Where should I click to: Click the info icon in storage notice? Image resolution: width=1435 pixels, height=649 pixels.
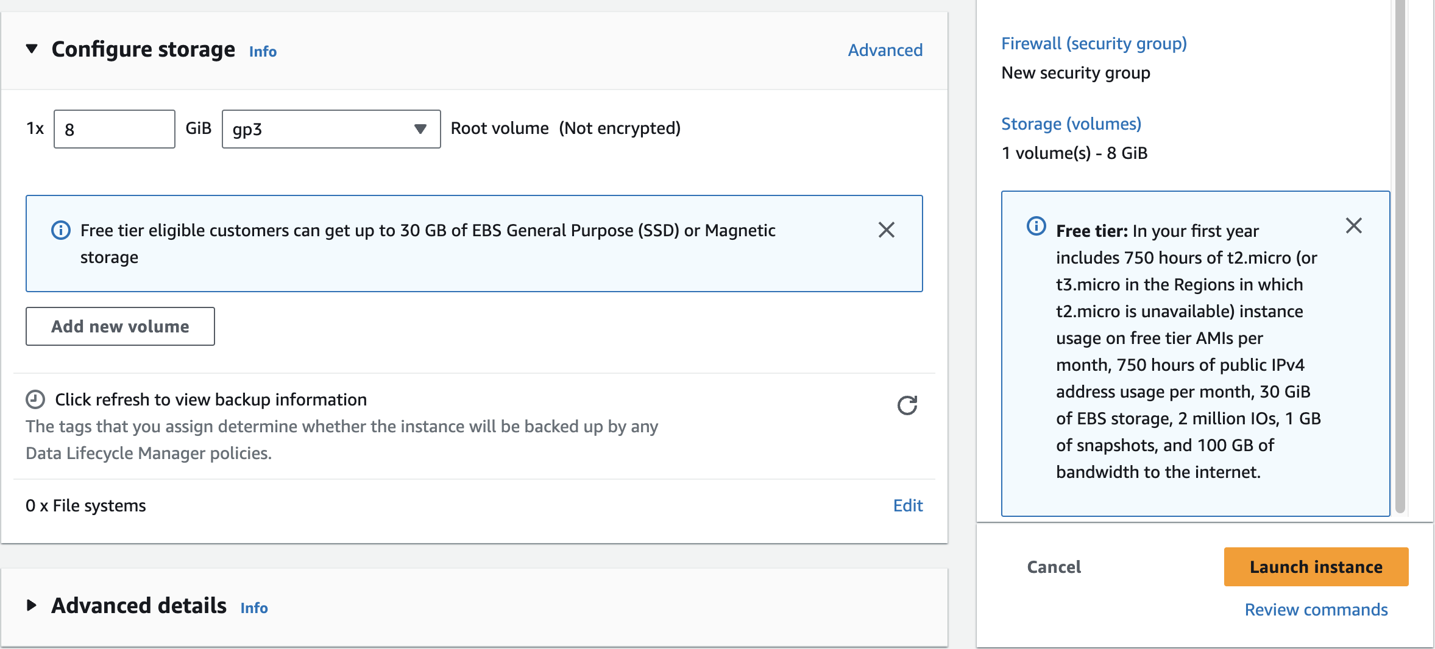click(61, 230)
